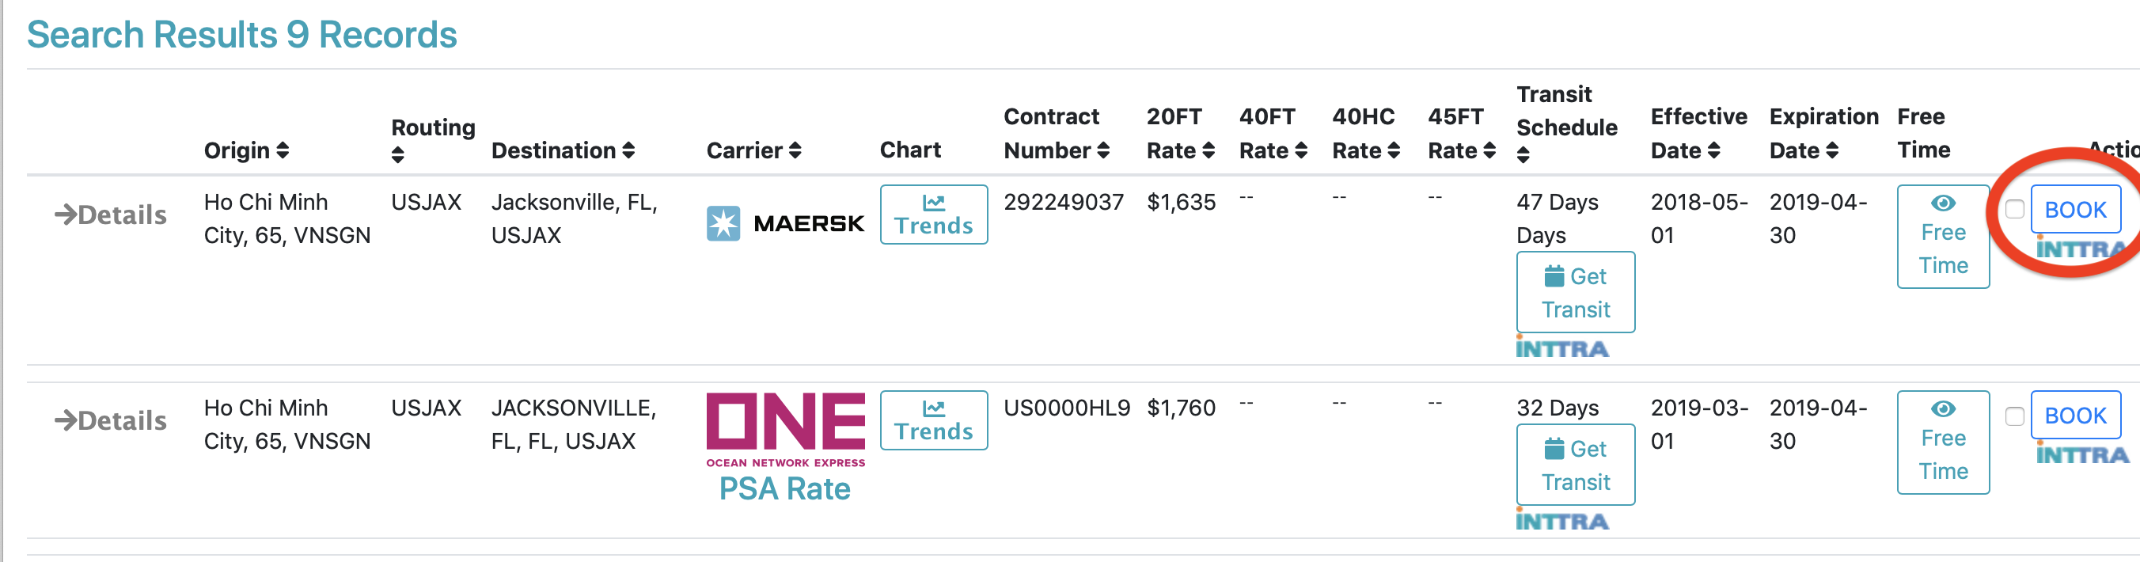Expand Details for the Maersk row
Viewport: 2140px width, 562px height.
(111, 215)
